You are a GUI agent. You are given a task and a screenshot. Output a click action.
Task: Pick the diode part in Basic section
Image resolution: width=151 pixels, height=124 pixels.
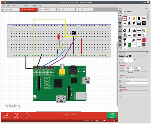pos(125,23)
